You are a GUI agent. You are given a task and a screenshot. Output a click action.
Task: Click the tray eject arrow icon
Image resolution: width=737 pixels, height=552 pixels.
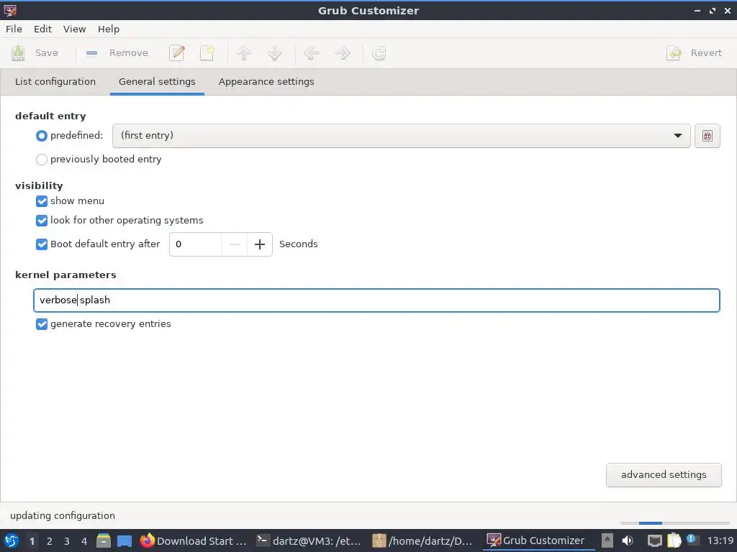click(607, 540)
